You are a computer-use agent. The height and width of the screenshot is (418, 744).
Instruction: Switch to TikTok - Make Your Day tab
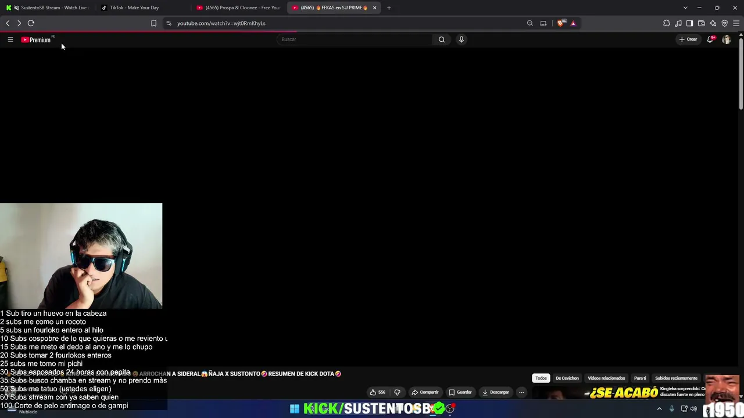click(142, 8)
